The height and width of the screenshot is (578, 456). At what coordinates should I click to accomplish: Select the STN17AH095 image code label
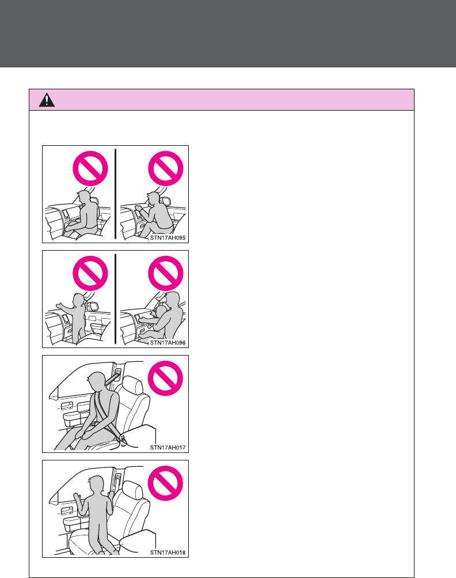[168, 238]
